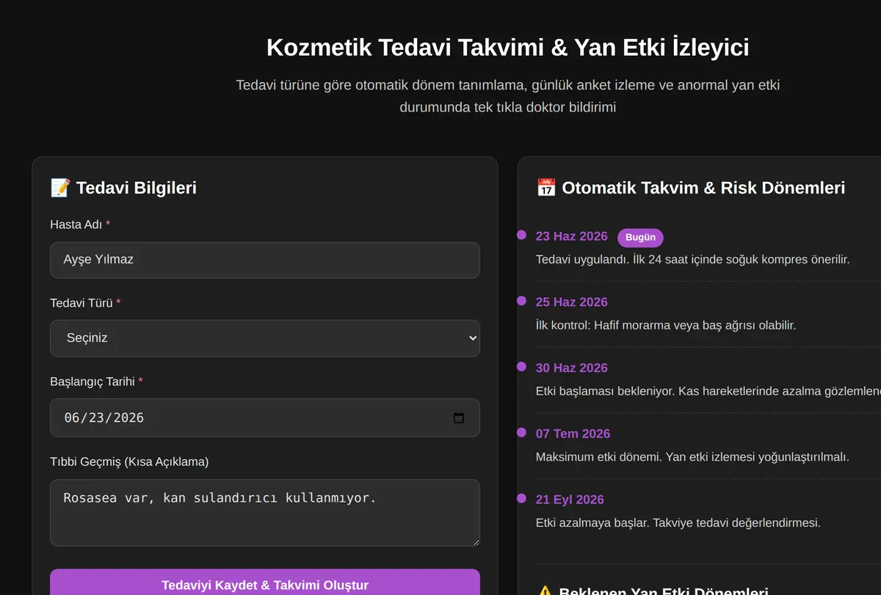Click the page title Kozmetik Tedavi Takvimi

click(x=507, y=48)
